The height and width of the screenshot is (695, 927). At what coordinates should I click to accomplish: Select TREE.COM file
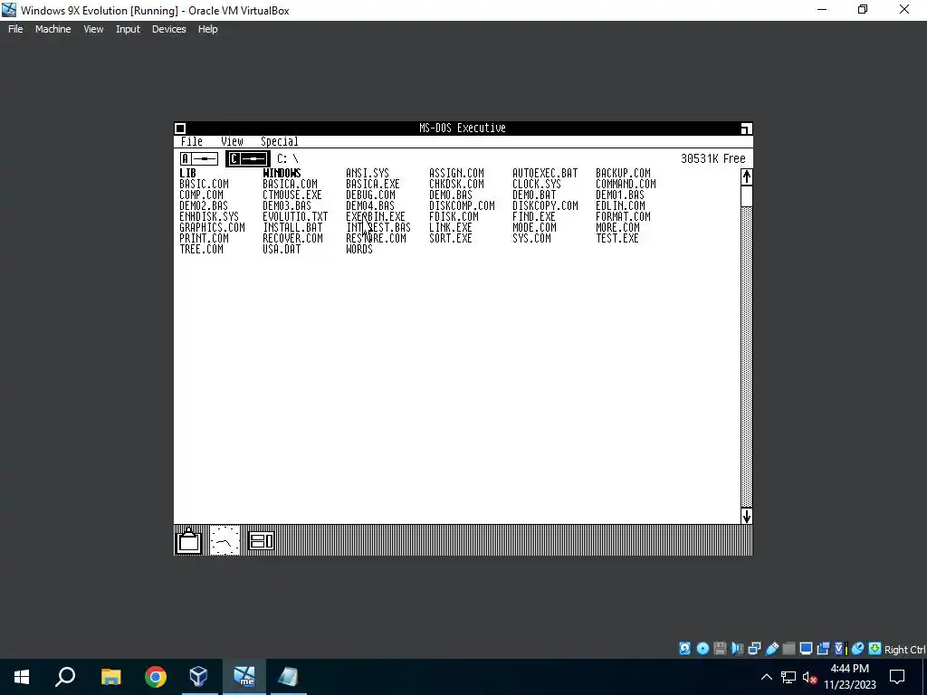pos(202,250)
